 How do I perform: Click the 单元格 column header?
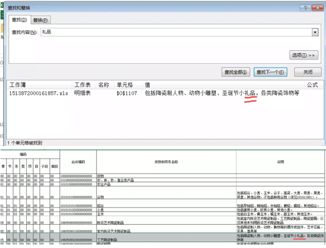pos(125,85)
